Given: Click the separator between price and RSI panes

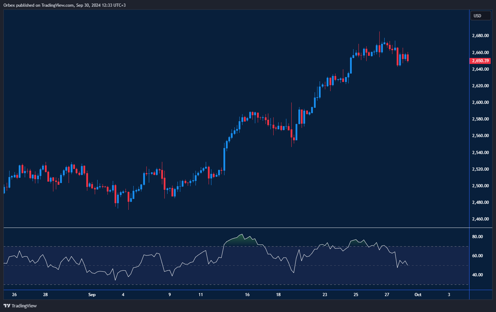Looking at the screenshot, I should (236, 228).
